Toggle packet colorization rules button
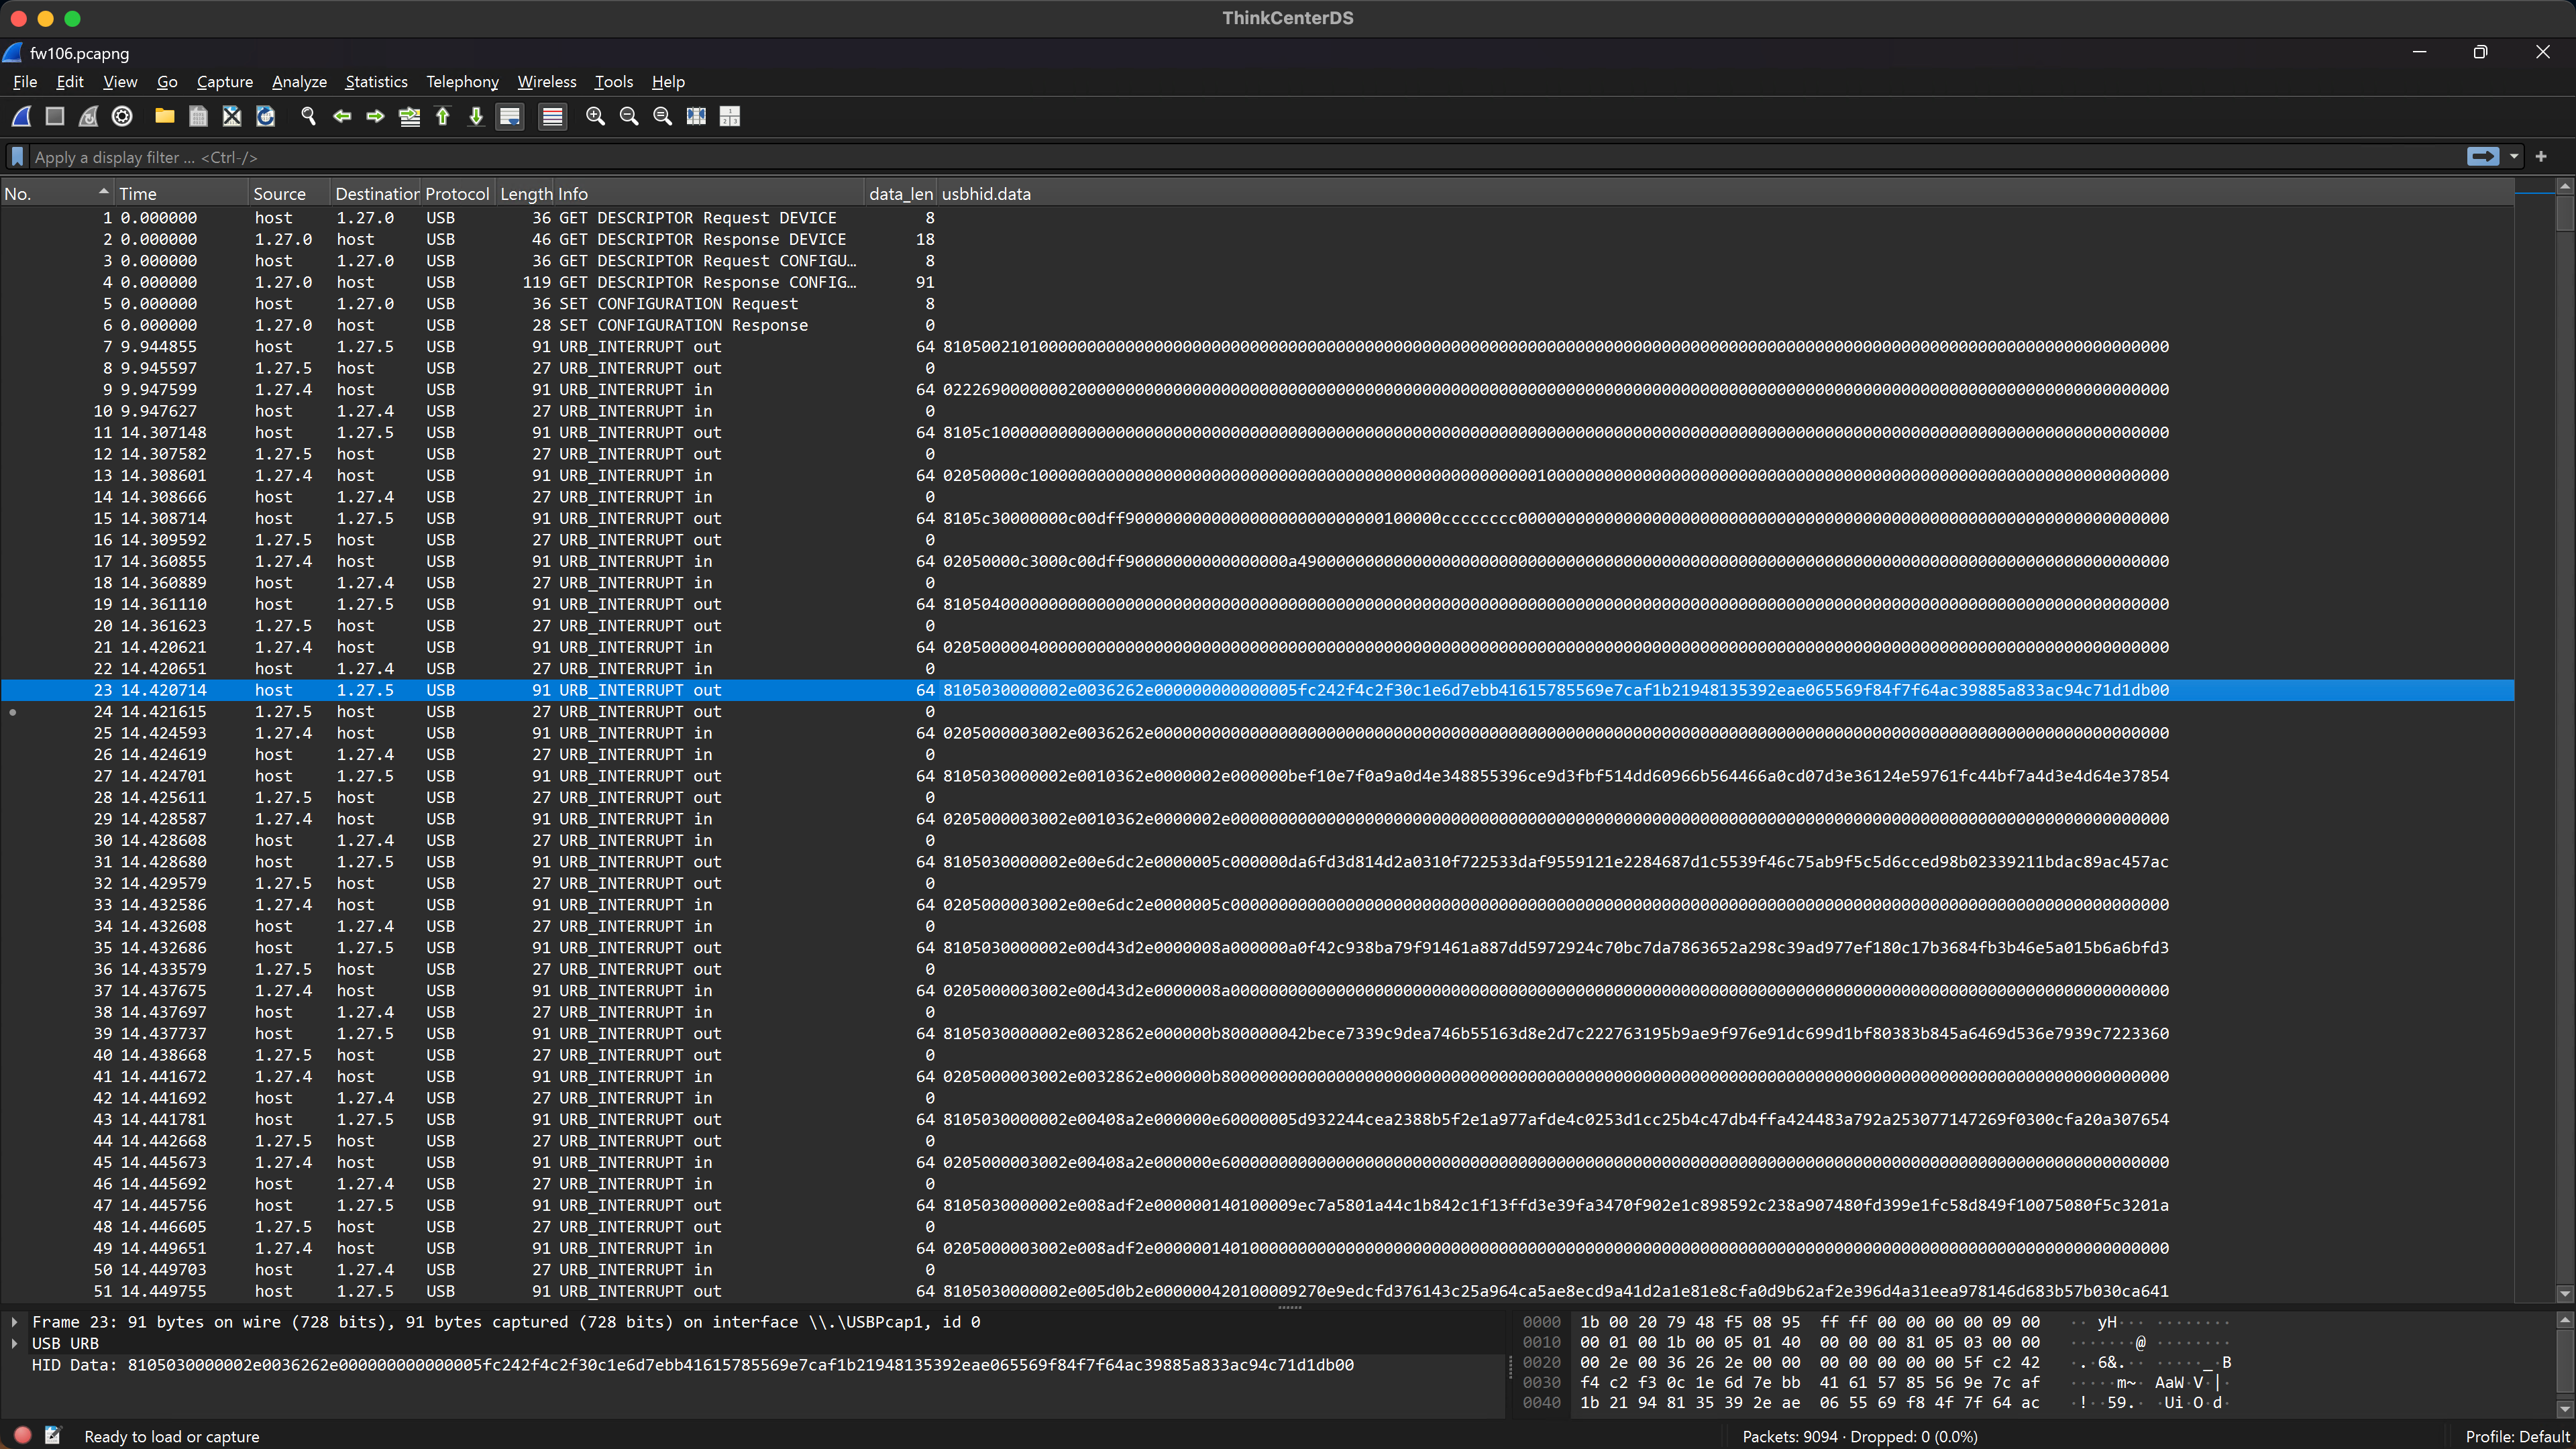Viewport: 2576px width, 1449px height. pyautogui.click(x=552, y=117)
